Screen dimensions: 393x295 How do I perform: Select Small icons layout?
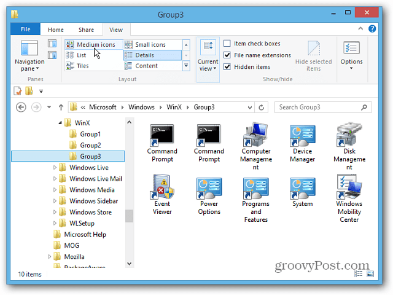point(152,44)
